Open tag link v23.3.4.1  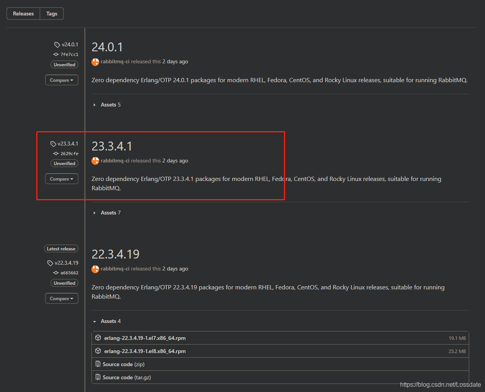pyautogui.click(x=68, y=144)
